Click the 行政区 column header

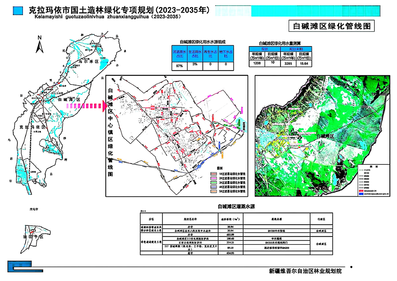(321, 219)
